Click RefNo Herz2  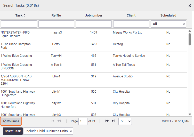(56, 44)
